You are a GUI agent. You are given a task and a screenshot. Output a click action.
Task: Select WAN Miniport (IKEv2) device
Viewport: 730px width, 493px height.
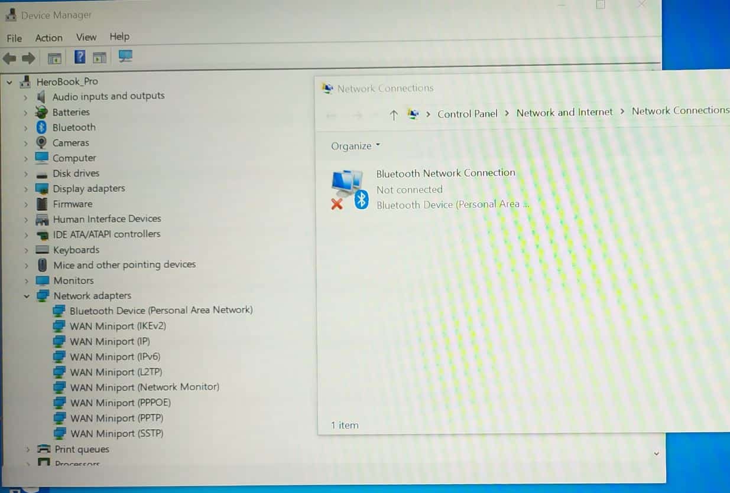(x=117, y=326)
